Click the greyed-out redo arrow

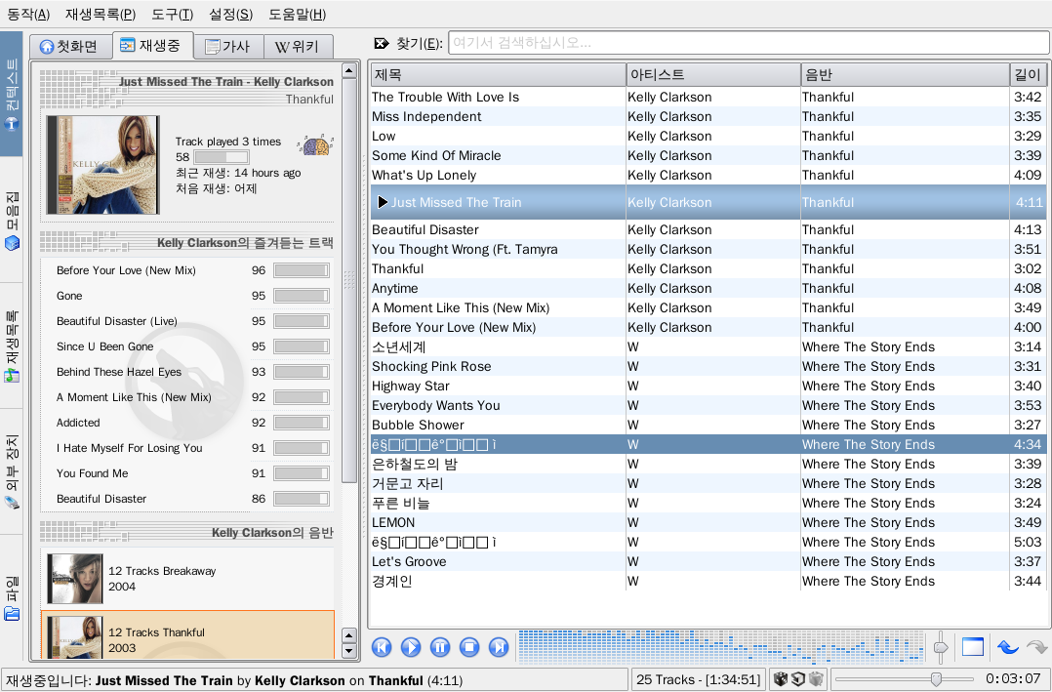tap(1036, 647)
